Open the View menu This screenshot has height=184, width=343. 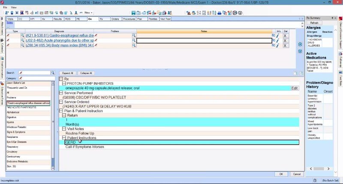14,7
